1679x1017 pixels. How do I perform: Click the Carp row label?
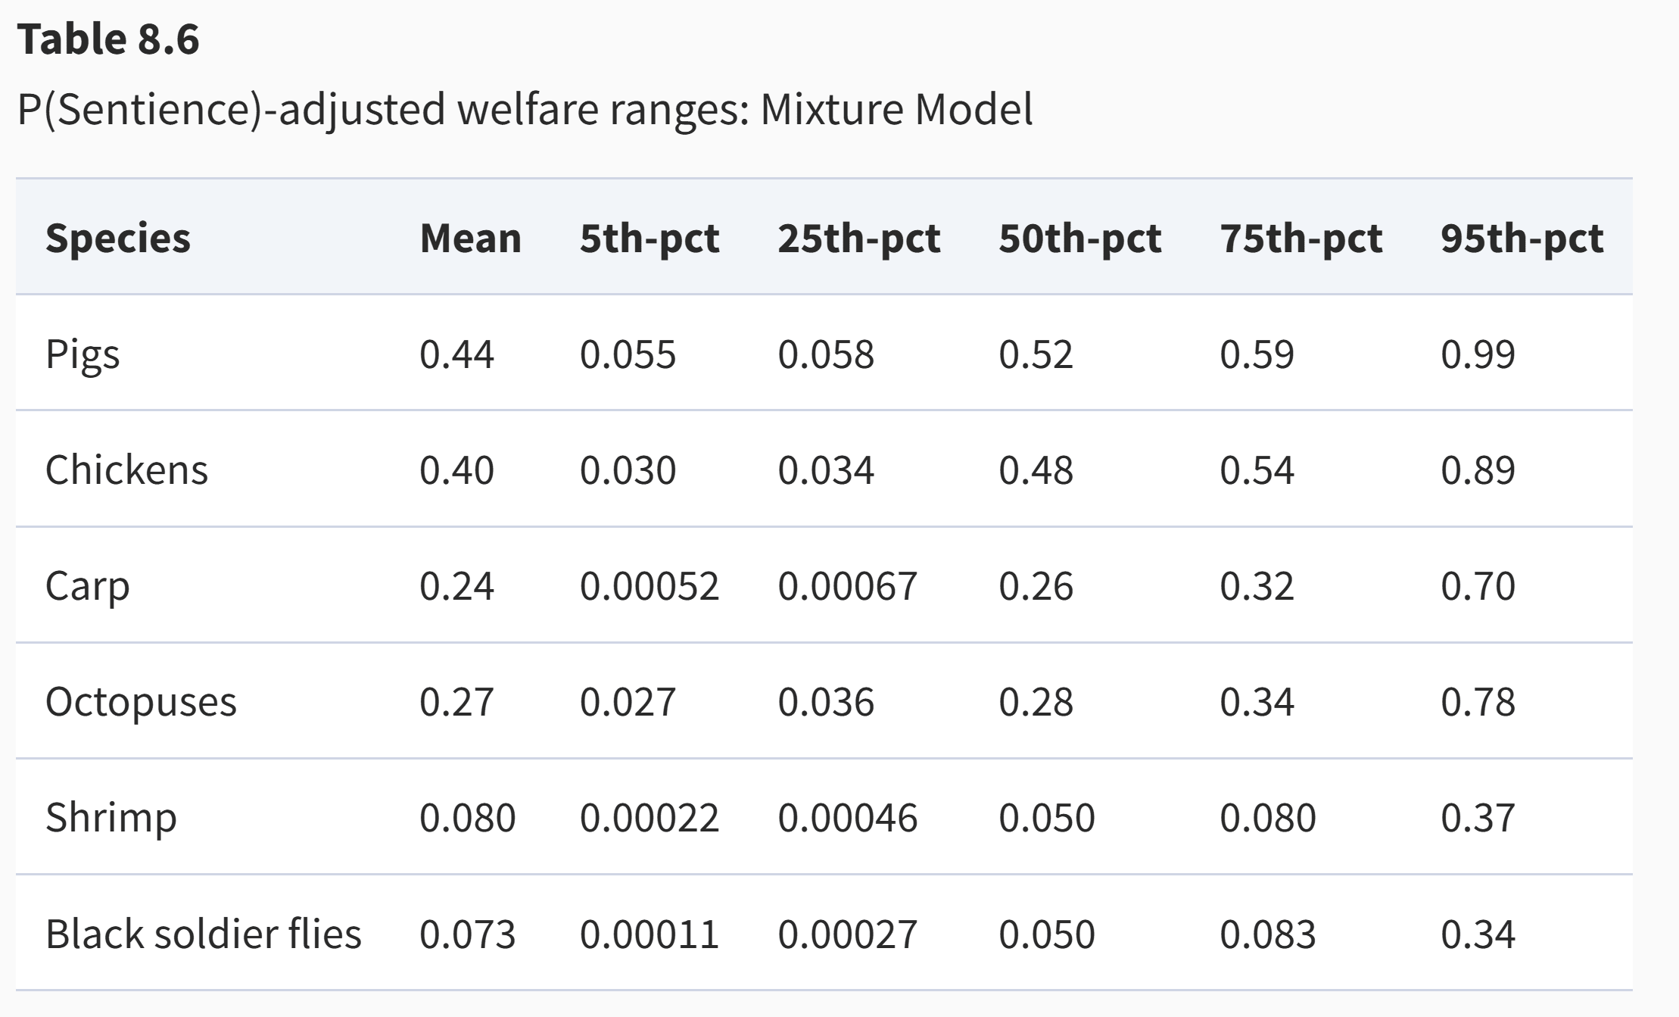87,586
